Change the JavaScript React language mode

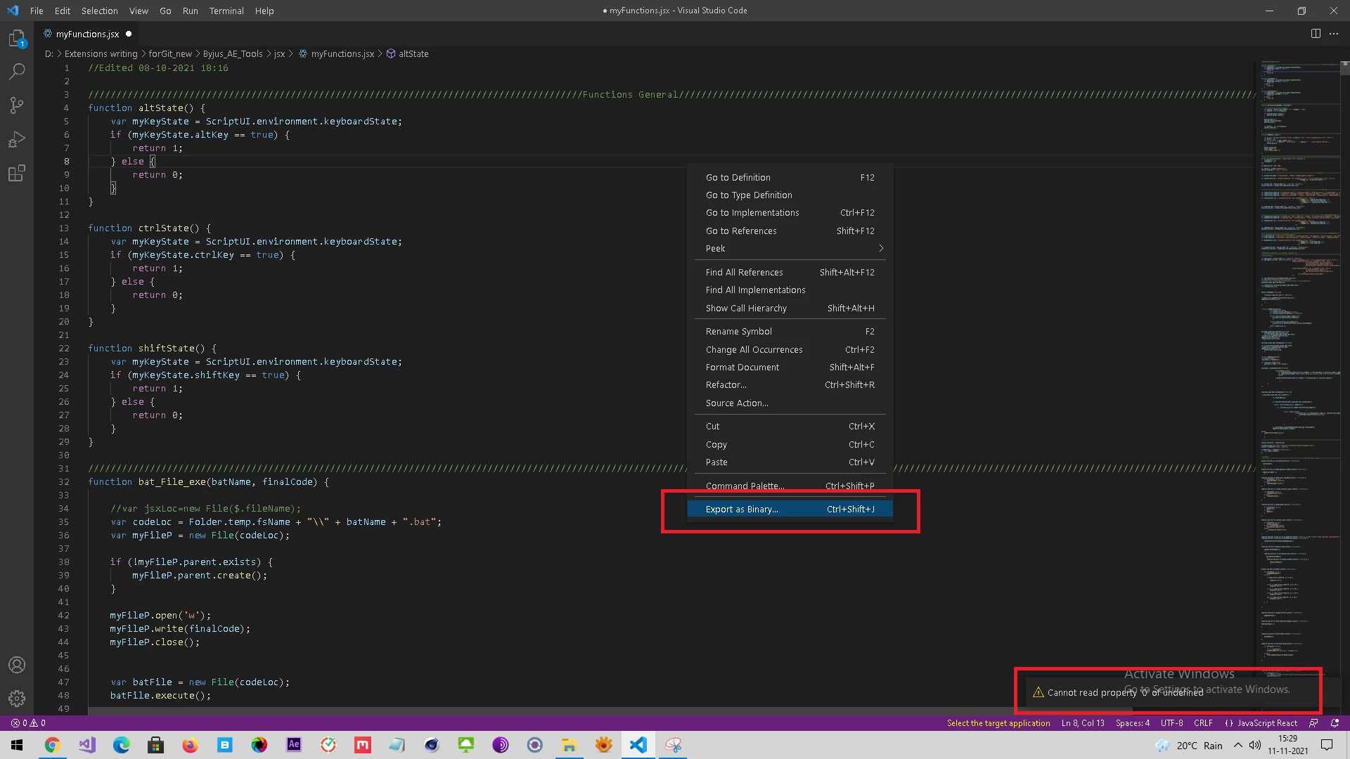coord(1266,722)
